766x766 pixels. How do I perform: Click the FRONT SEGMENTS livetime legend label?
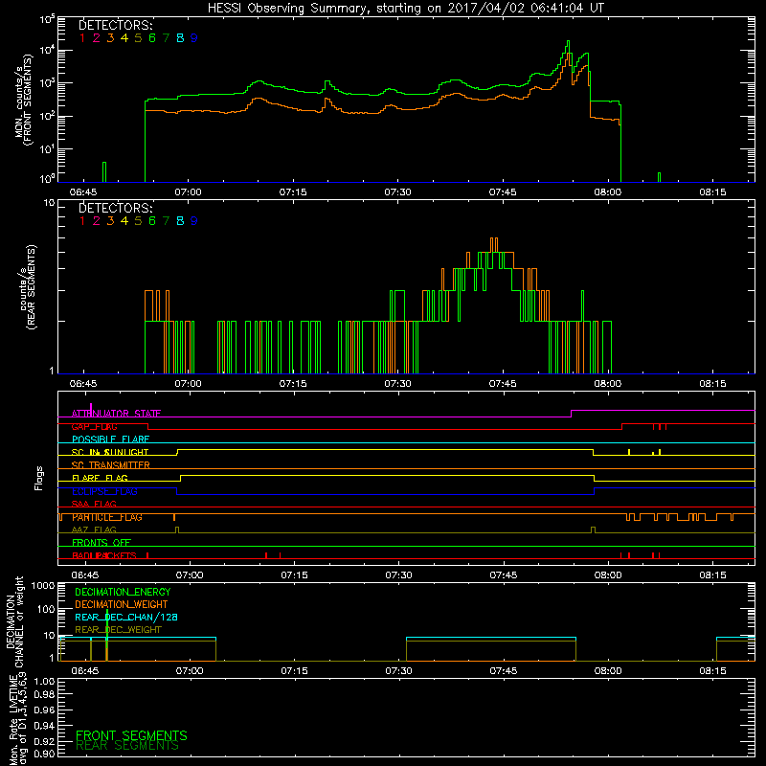point(131,735)
